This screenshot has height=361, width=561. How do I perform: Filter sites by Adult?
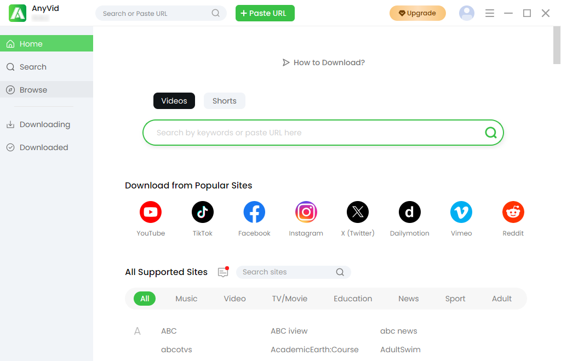point(502,299)
